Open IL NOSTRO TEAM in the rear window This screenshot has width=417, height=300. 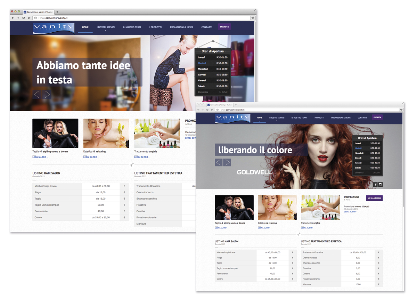(x=132, y=27)
